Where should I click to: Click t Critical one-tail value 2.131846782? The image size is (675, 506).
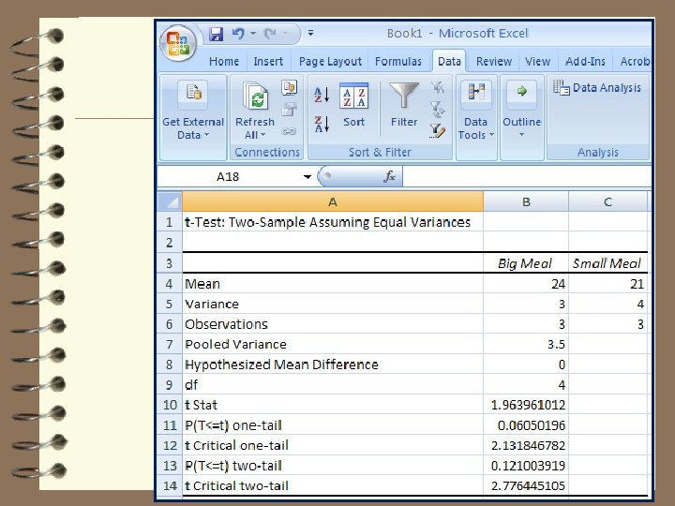click(x=526, y=445)
